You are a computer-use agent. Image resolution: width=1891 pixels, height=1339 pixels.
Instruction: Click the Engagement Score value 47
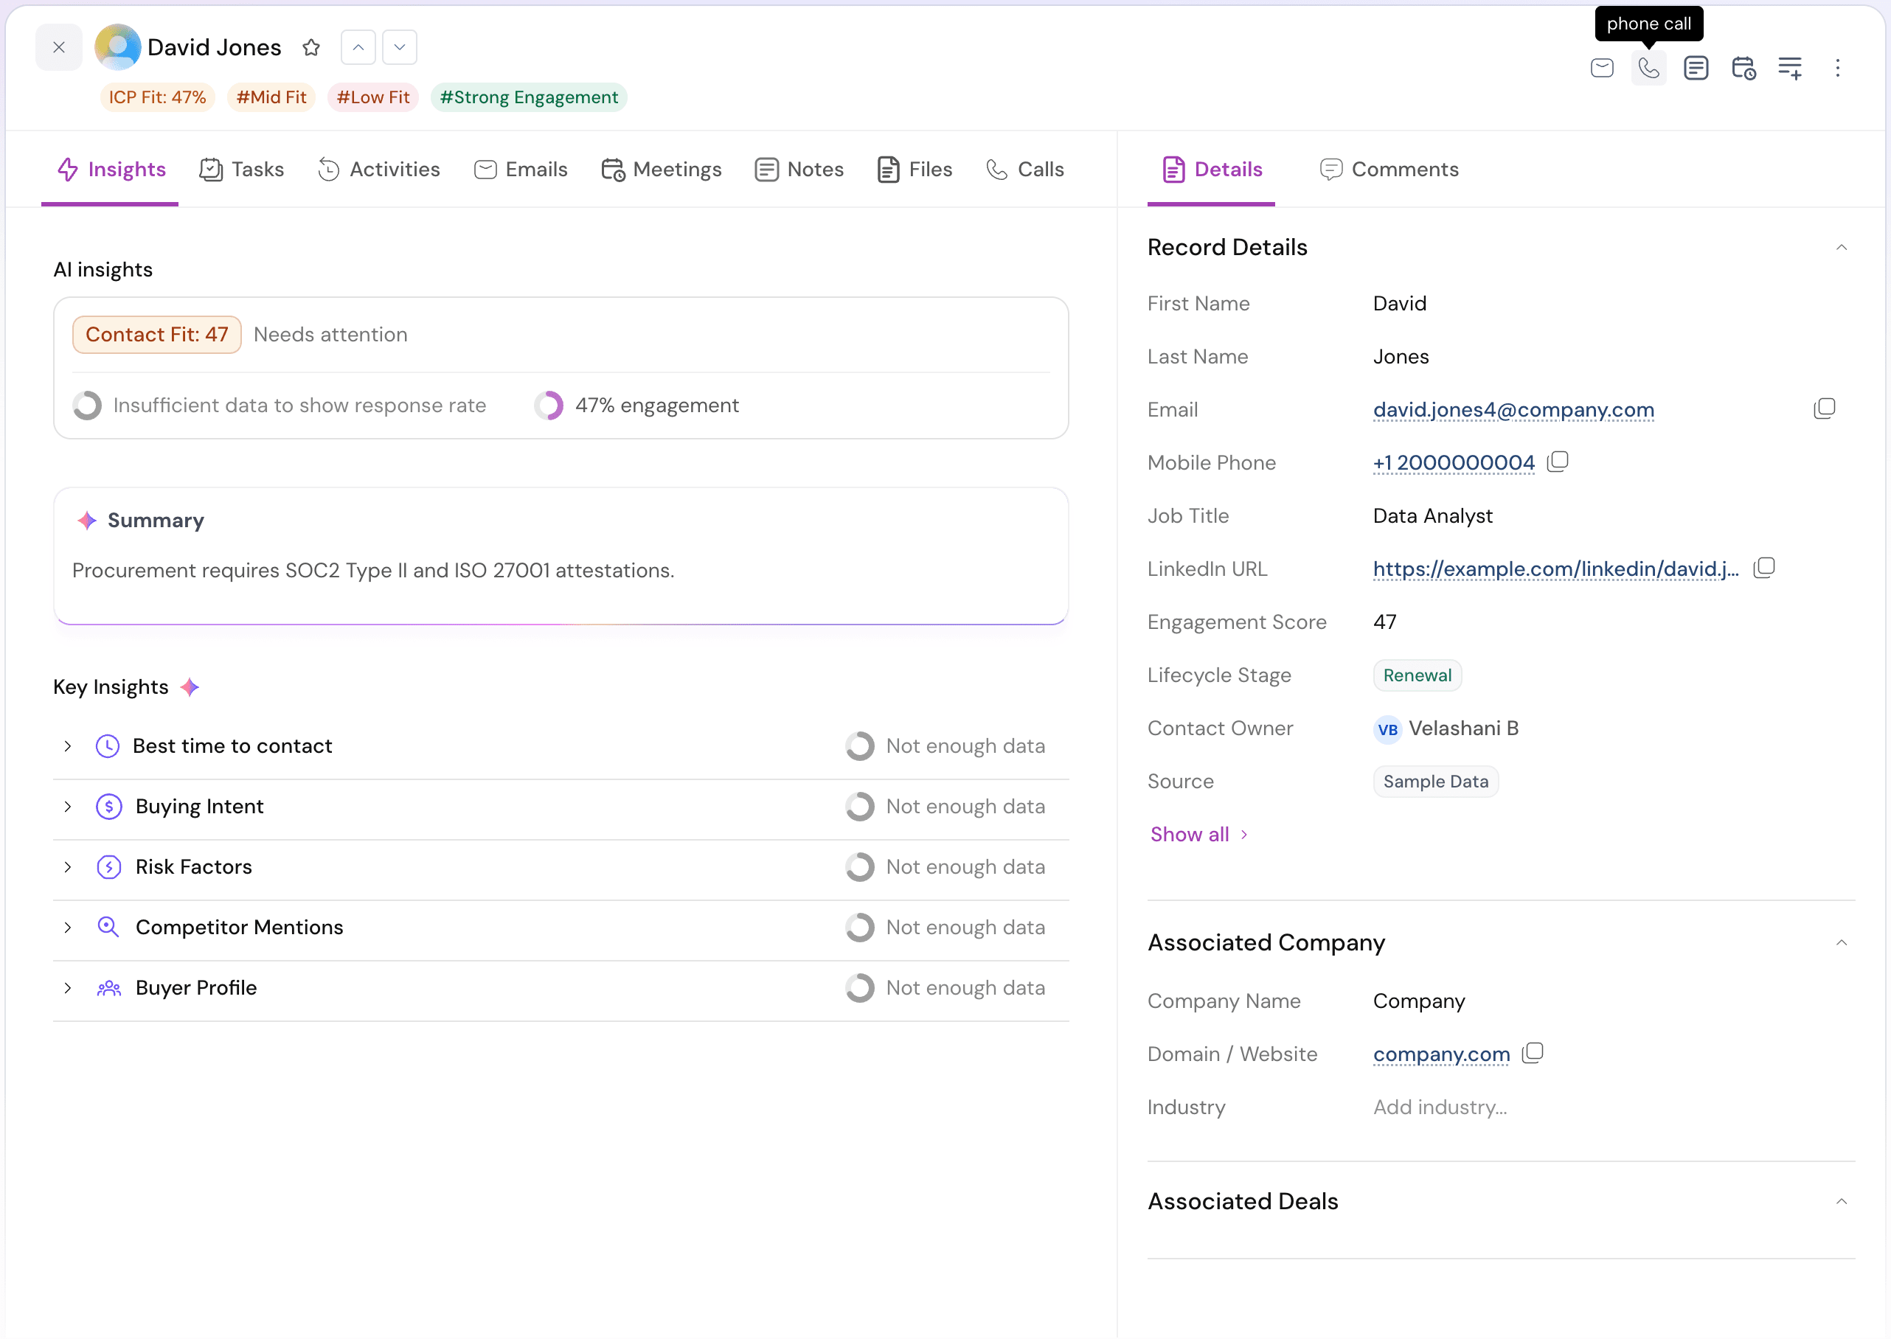(1384, 622)
